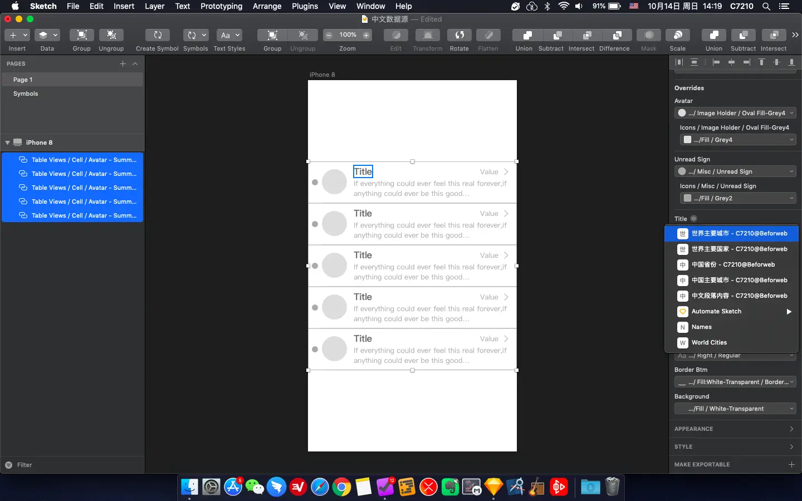Viewport: 802px width, 501px height.
Task: Click the Scale toolbar icon
Action: 678,35
